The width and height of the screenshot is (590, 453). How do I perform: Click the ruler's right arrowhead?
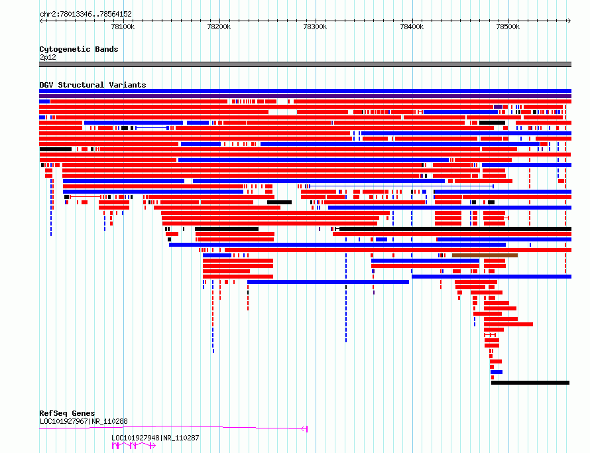pyautogui.click(x=569, y=21)
